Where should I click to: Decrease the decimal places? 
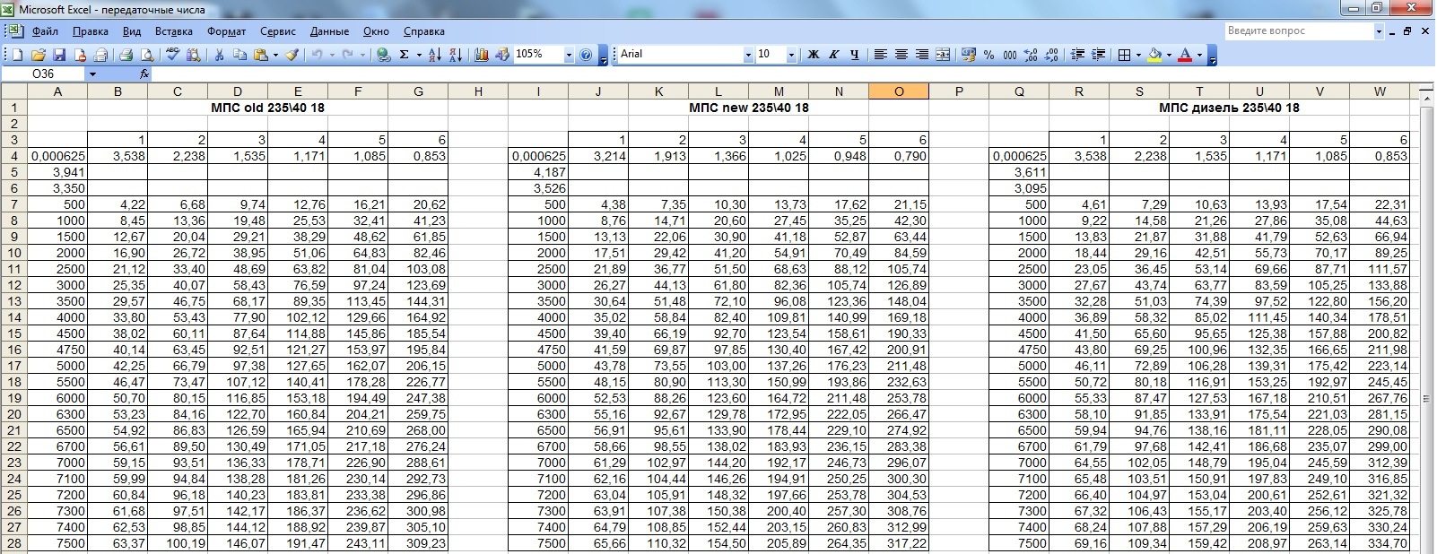pos(1050,55)
